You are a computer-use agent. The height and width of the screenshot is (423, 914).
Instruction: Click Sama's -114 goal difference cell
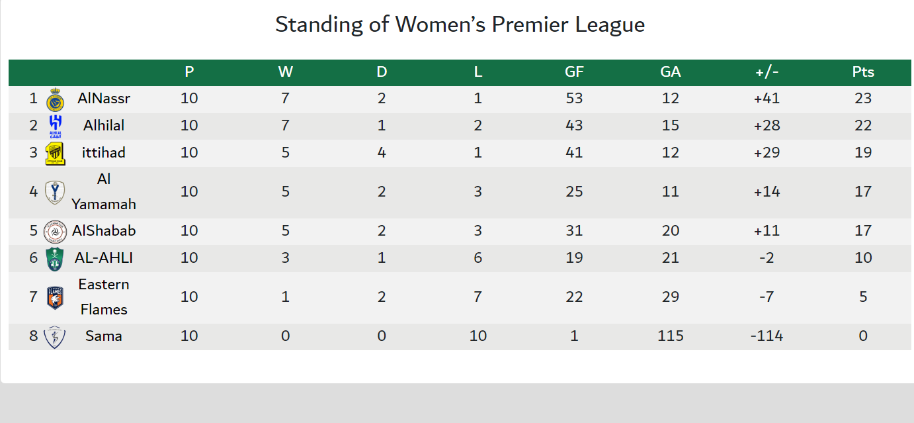(x=767, y=336)
